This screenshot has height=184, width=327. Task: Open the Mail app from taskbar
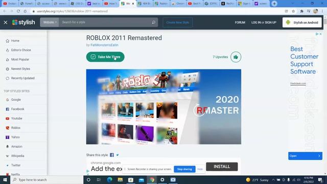[141, 179]
